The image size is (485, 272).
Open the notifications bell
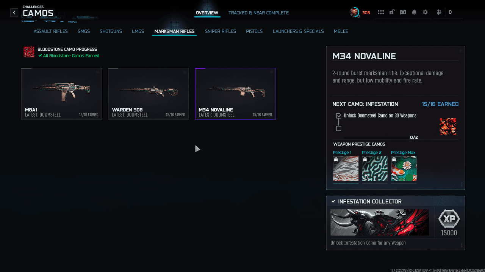point(414,12)
